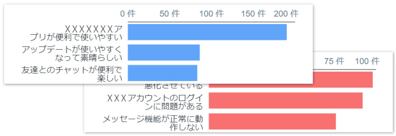Click the 50 件 axis tick label
This screenshot has width=396, height=136.
click(x=170, y=14)
